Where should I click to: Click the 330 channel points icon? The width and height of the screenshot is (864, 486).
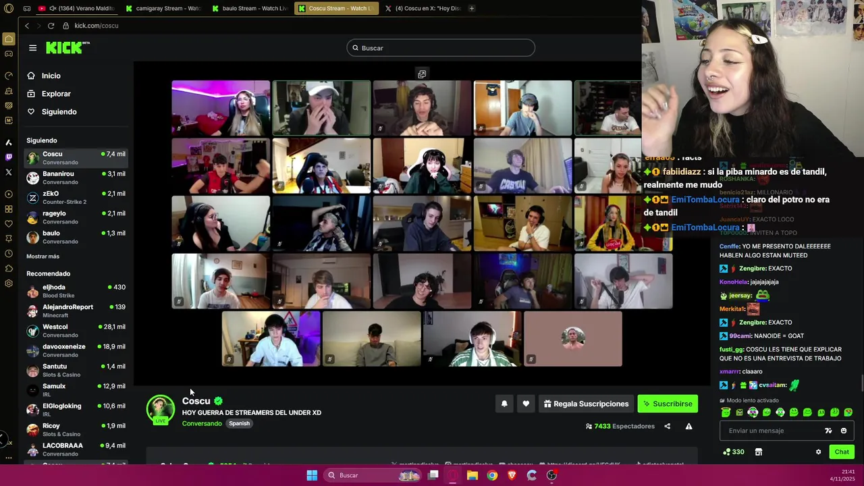(733, 452)
